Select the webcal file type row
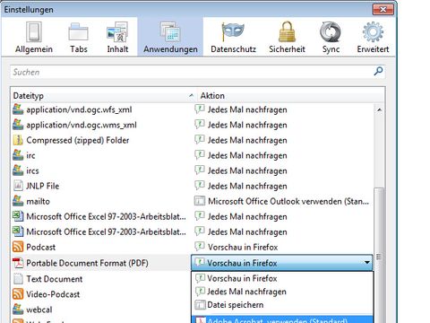430x323 pixels. (101, 310)
